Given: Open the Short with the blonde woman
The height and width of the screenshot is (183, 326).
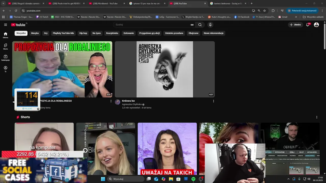Looking at the screenshot, I should tap(106, 149).
